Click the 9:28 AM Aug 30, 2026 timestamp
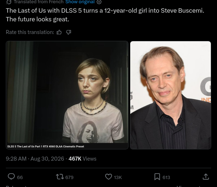 coord(35,159)
